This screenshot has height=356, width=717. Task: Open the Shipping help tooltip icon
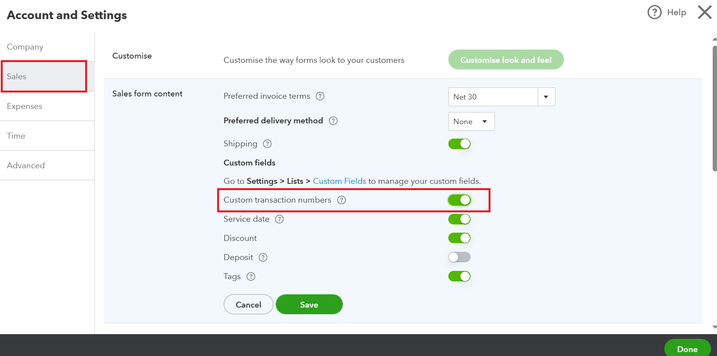pyautogui.click(x=267, y=144)
